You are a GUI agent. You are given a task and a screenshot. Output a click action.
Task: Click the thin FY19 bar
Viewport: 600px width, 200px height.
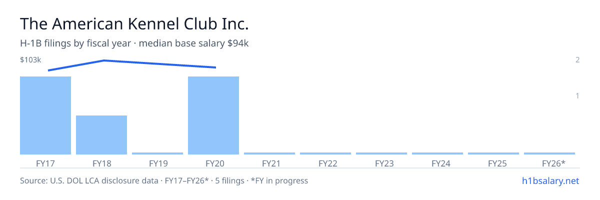157,153
